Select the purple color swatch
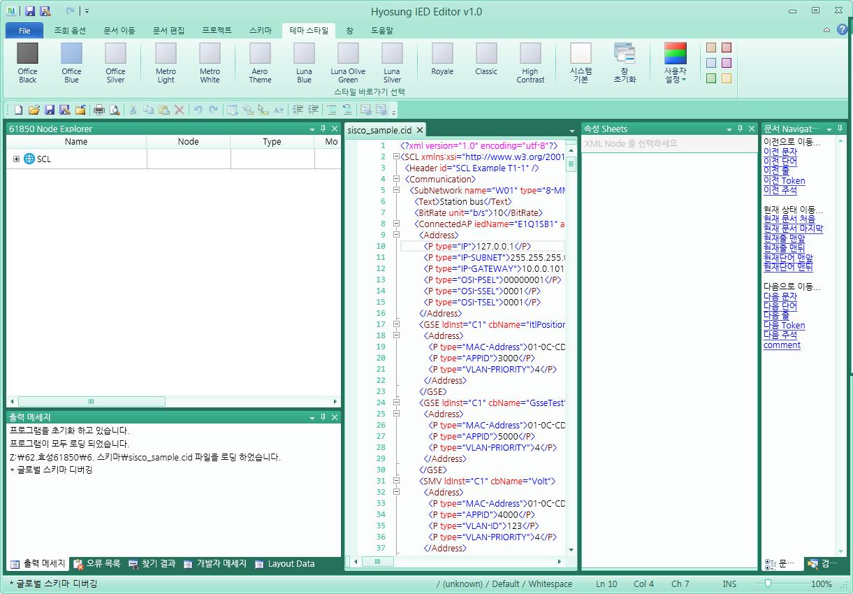This screenshot has width=853, height=594. (x=727, y=63)
